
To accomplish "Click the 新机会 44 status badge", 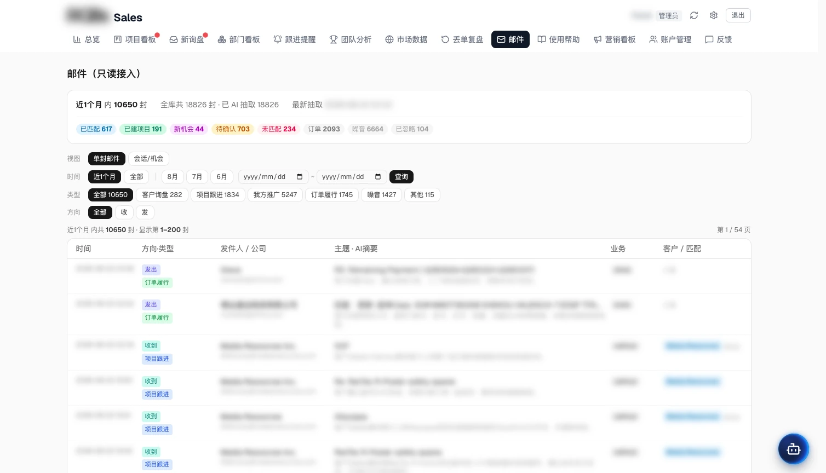I will (x=189, y=129).
